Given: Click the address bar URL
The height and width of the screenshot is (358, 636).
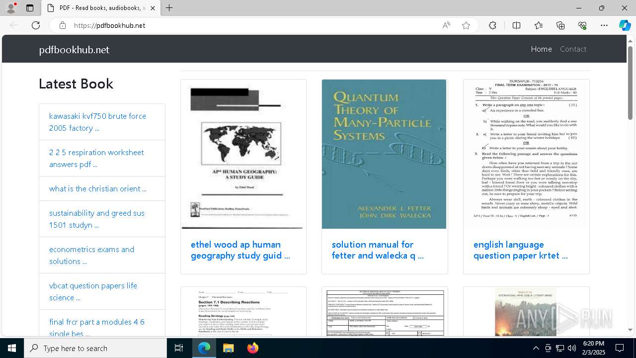Looking at the screenshot, I should point(109,25).
